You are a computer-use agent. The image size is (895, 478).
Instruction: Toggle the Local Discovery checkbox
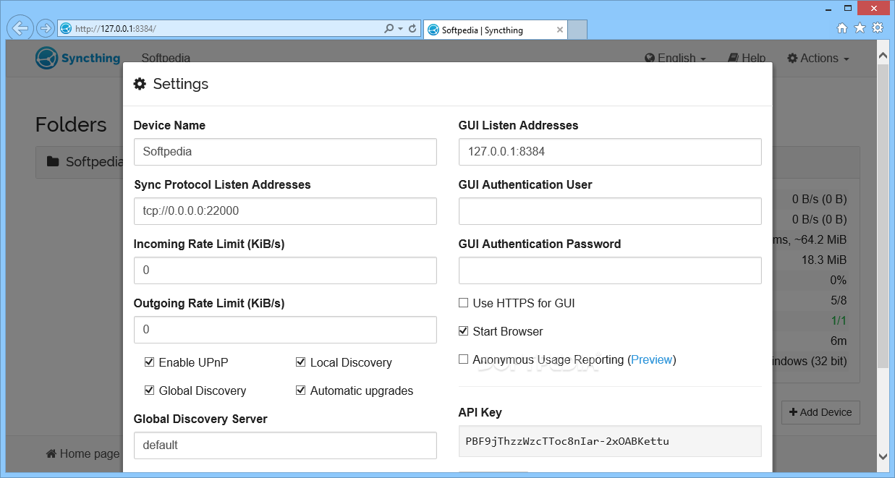tap(300, 362)
